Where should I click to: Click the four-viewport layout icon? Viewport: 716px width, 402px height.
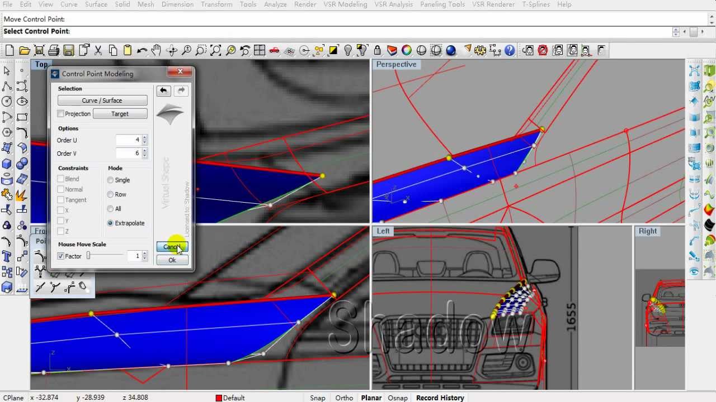tap(260, 51)
